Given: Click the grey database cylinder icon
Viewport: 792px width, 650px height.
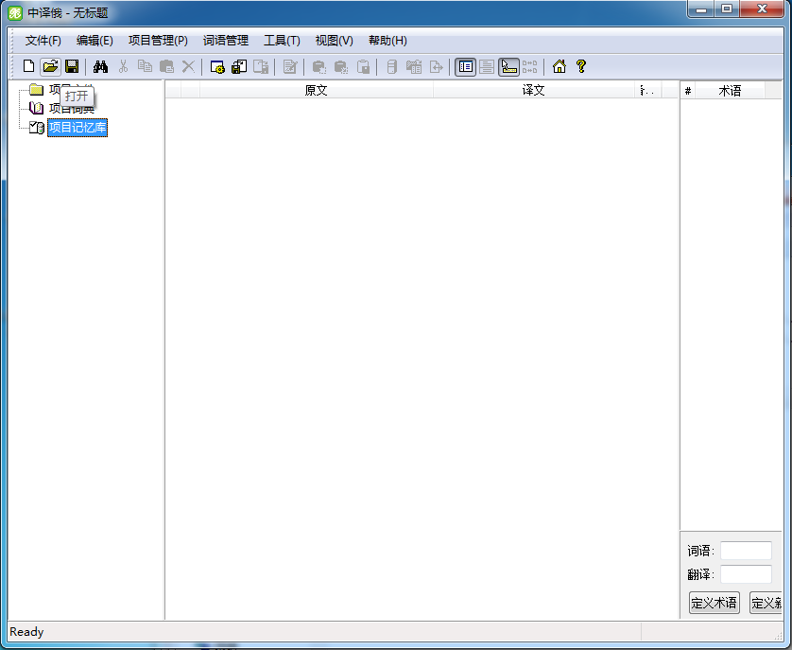Looking at the screenshot, I should [392, 66].
